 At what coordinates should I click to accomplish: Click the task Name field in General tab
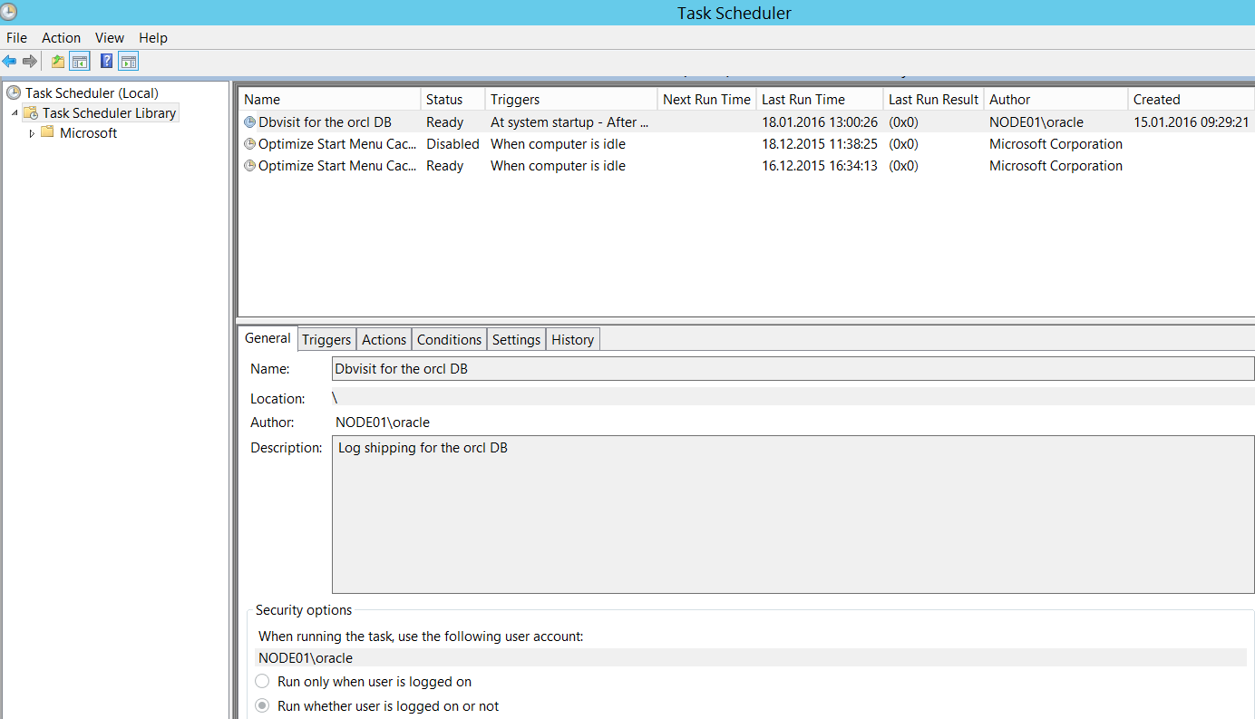[x=793, y=369]
